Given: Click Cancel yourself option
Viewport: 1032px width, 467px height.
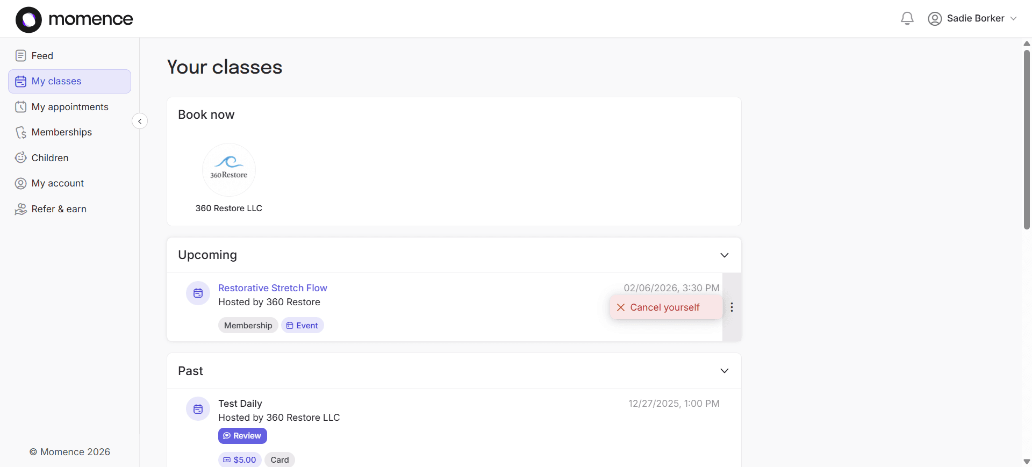Looking at the screenshot, I should (x=665, y=307).
